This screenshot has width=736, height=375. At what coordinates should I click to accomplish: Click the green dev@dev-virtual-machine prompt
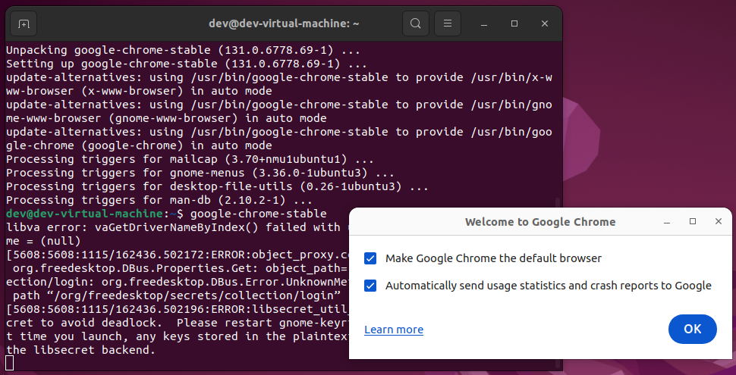tap(85, 214)
